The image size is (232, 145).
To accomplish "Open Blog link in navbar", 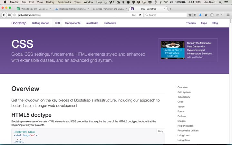I will point(215,23).
